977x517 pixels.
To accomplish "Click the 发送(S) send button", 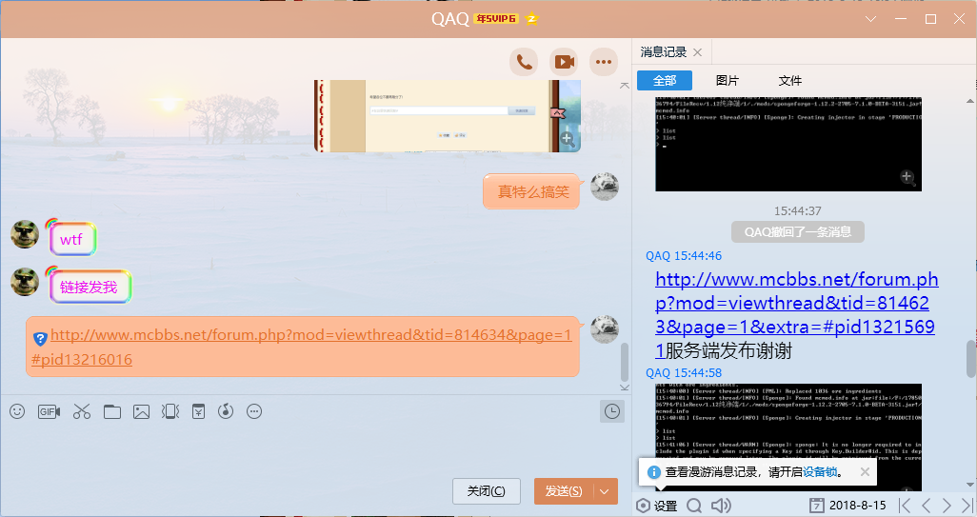I will pos(564,491).
